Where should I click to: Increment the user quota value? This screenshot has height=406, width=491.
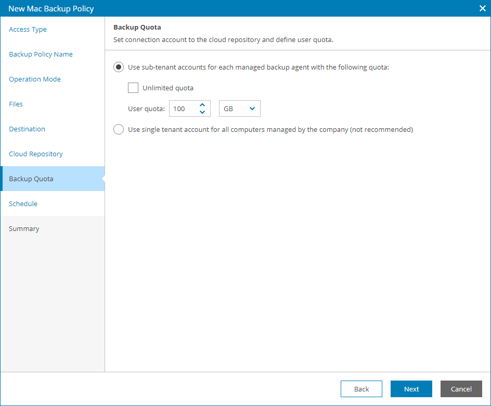pos(202,105)
